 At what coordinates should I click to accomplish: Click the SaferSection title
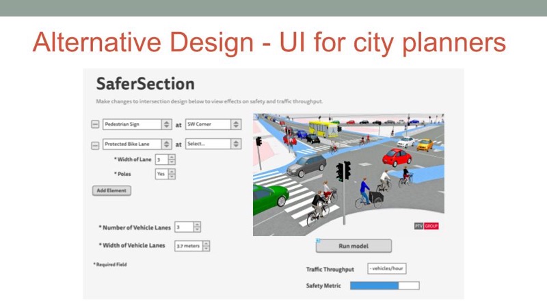point(146,84)
